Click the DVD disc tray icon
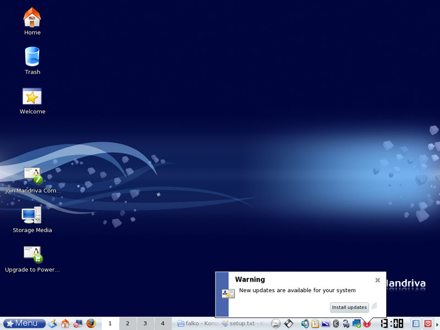The width and height of the screenshot is (440, 330). click(276, 323)
